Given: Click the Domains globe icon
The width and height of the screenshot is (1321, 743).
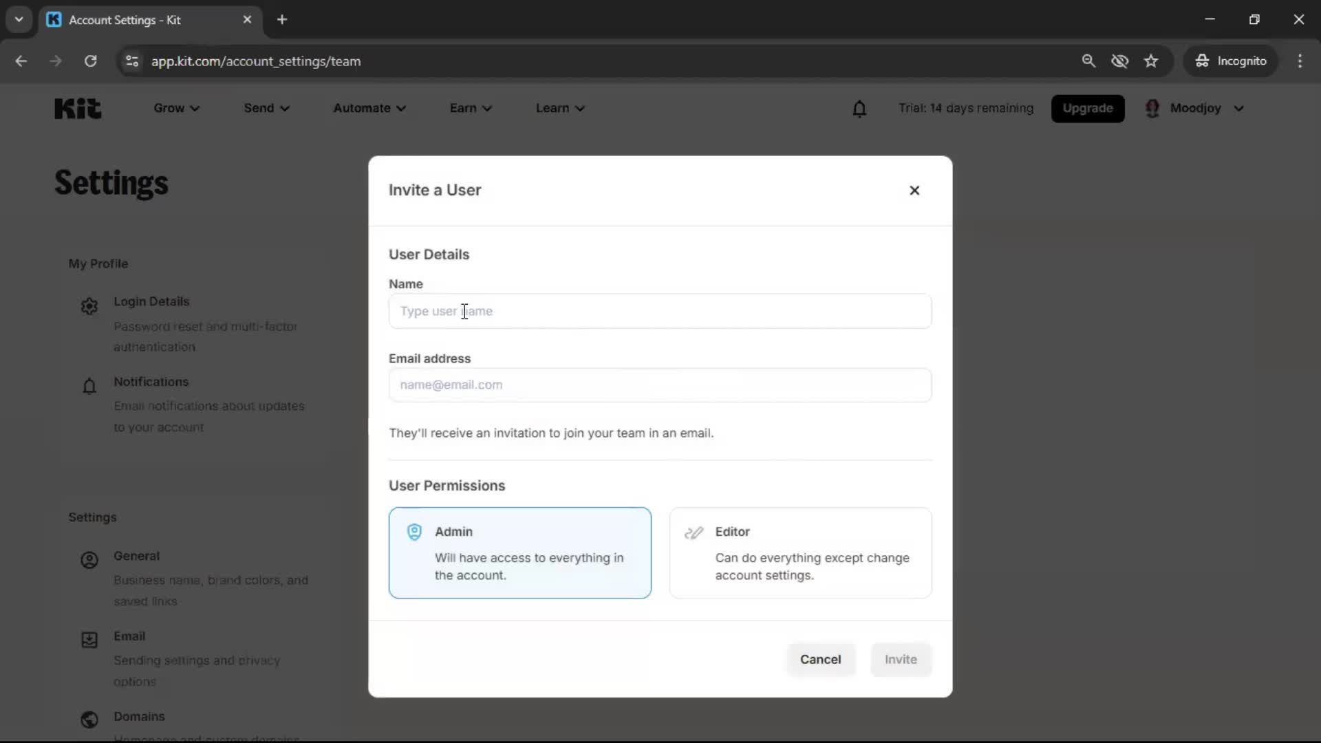Looking at the screenshot, I should [89, 720].
